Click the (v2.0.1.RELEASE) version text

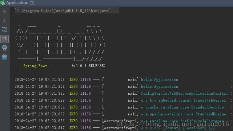[x=89, y=66]
